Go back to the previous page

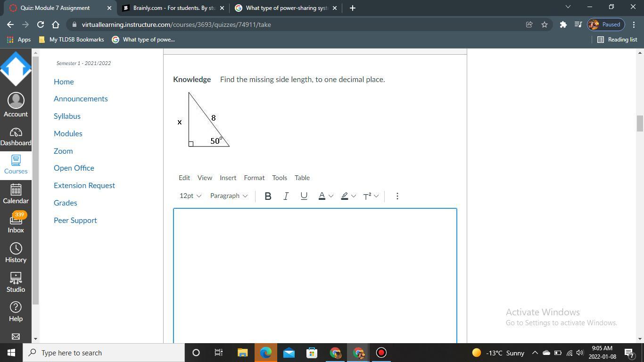(10, 25)
